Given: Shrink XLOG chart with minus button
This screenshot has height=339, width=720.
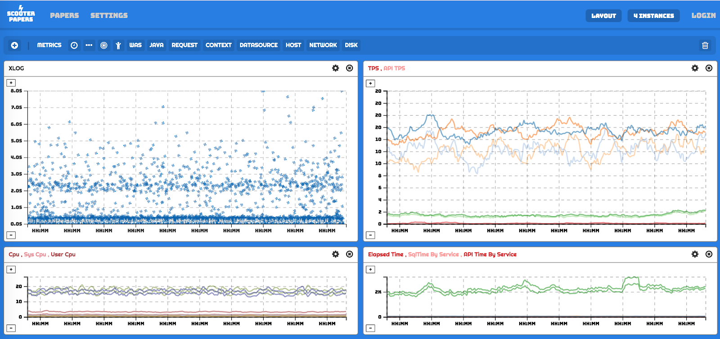Looking at the screenshot, I should (11, 235).
